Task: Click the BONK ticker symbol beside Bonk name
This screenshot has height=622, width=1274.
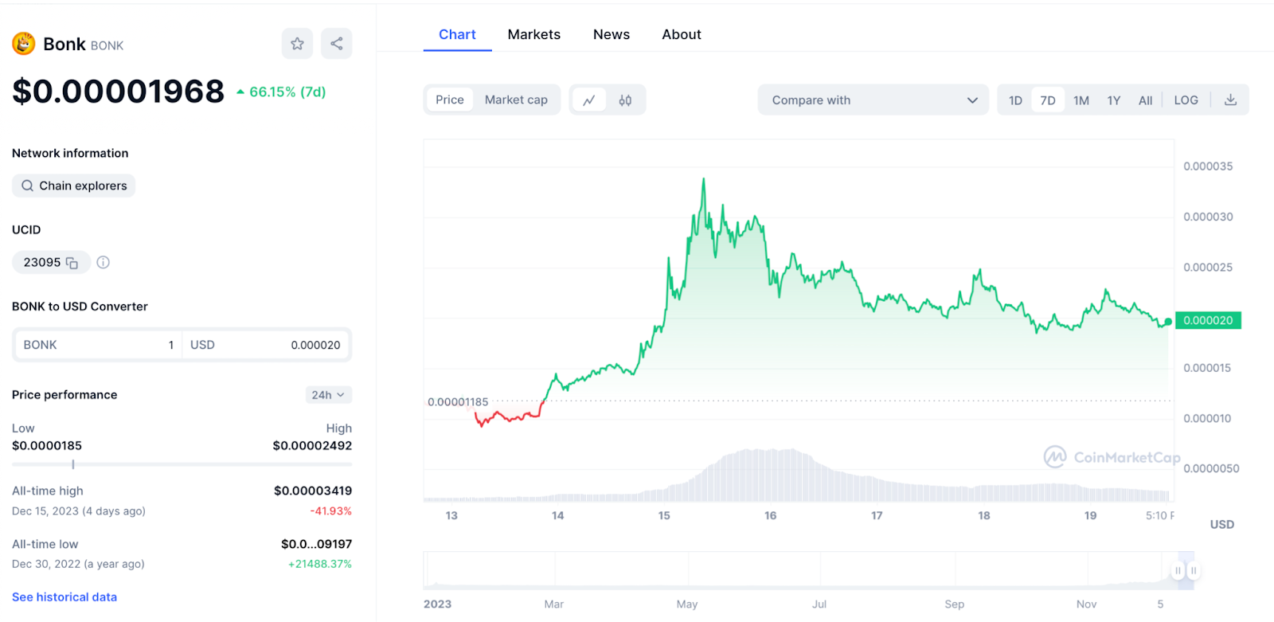Action: pos(107,46)
